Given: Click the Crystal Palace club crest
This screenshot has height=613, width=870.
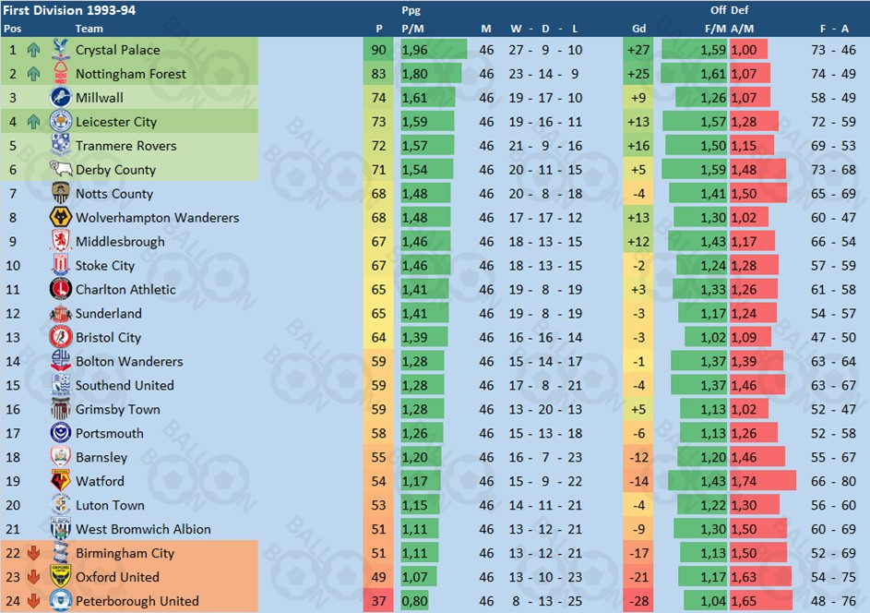Looking at the screenshot, I should tap(60, 50).
